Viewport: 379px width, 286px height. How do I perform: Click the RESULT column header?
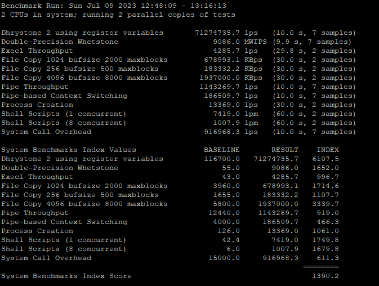click(x=285, y=150)
